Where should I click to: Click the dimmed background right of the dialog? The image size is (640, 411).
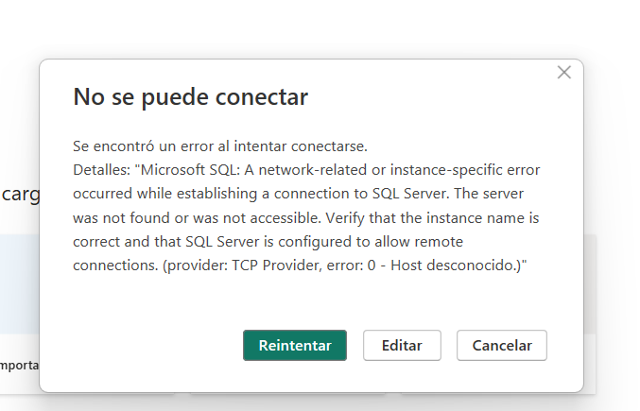click(612, 236)
